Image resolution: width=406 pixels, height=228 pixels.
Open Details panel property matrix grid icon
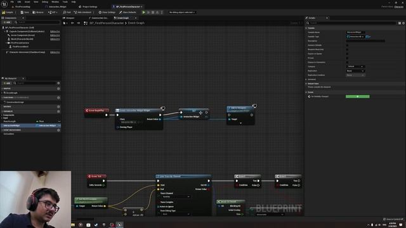click(x=400, y=23)
